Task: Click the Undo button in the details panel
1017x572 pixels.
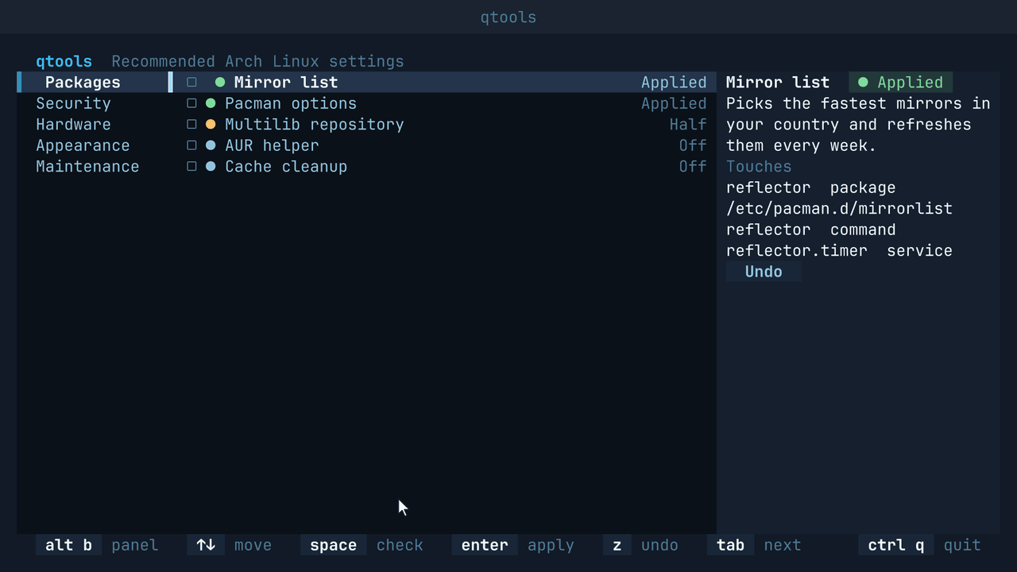Action: 764,272
